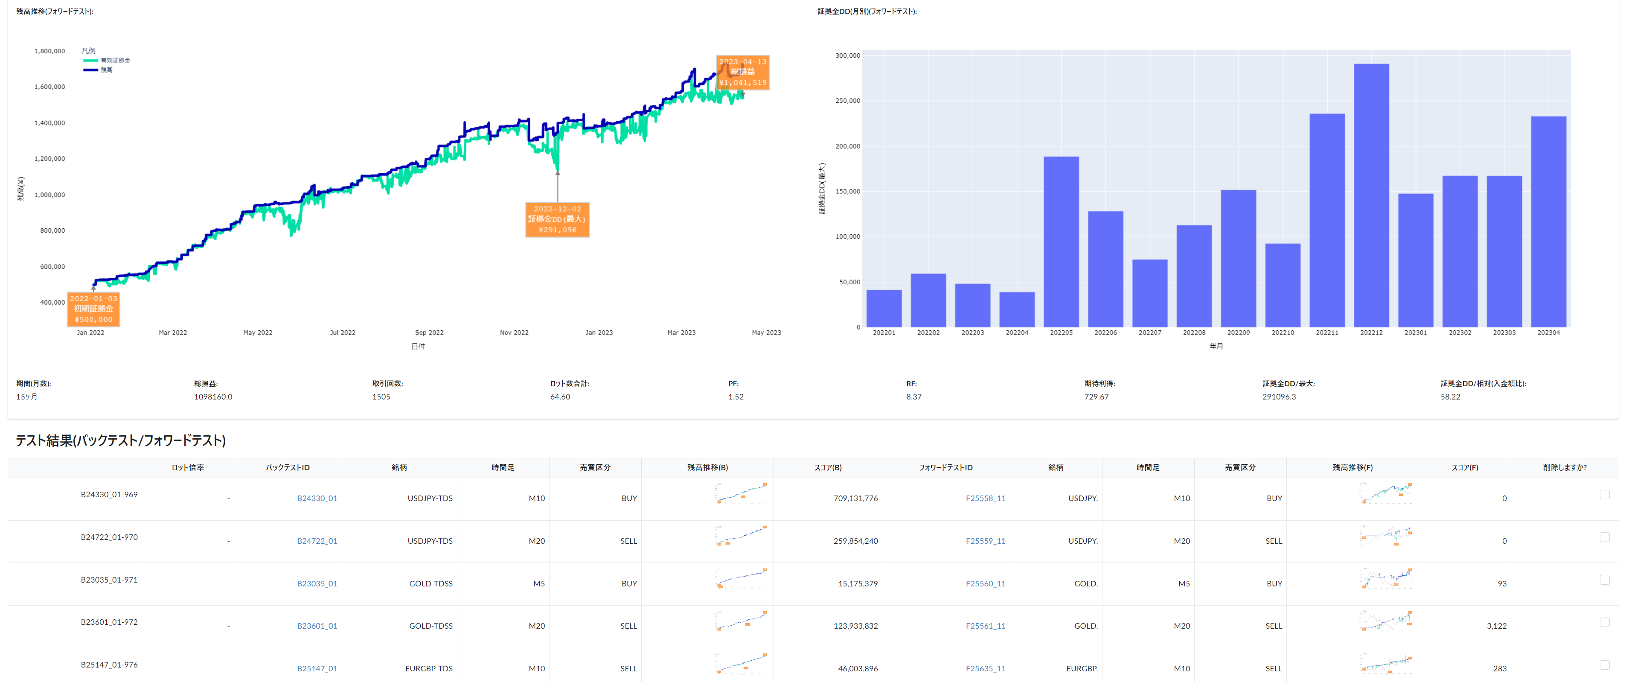Toggle 残高 blue legend entry
The image size is (1626, 682).
(106, 70)
